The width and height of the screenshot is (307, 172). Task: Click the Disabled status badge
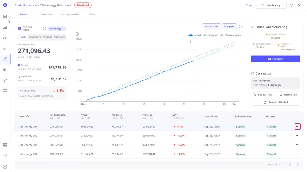tap(83, 5)
